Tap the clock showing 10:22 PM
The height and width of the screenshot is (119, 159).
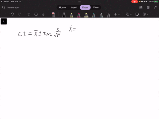click(5, 2)
